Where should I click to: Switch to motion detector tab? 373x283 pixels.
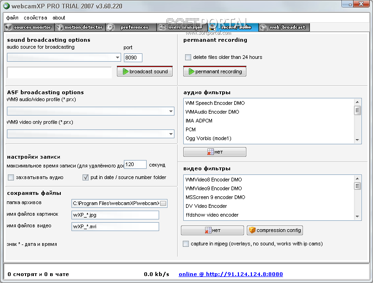pos(80,27)
